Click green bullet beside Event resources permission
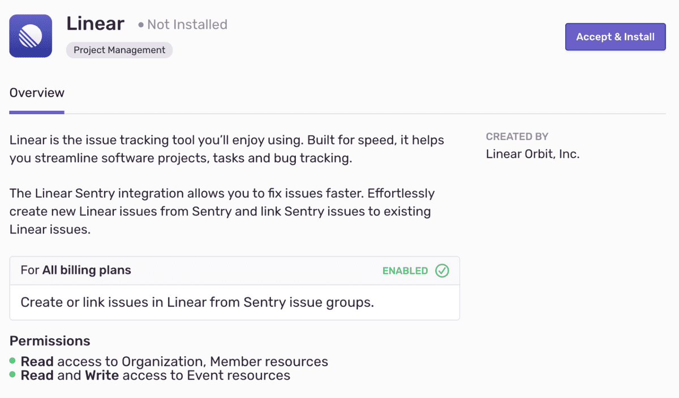The height and width of the screenshot is (398, 679). [x=13, y=375]
